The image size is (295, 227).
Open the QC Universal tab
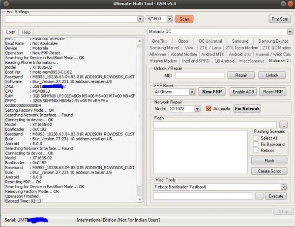(x=210, y=41)
